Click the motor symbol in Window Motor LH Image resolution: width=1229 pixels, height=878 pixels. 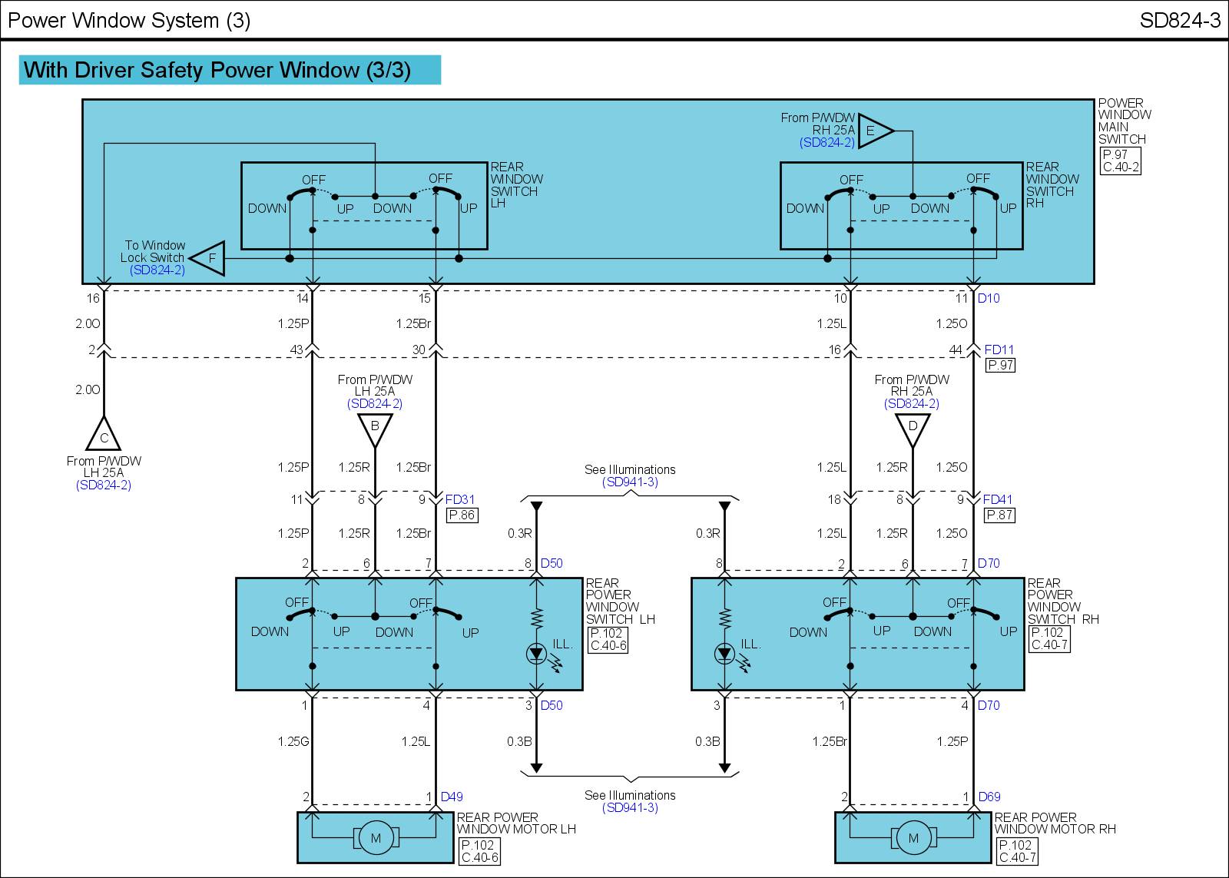(376, 838)
